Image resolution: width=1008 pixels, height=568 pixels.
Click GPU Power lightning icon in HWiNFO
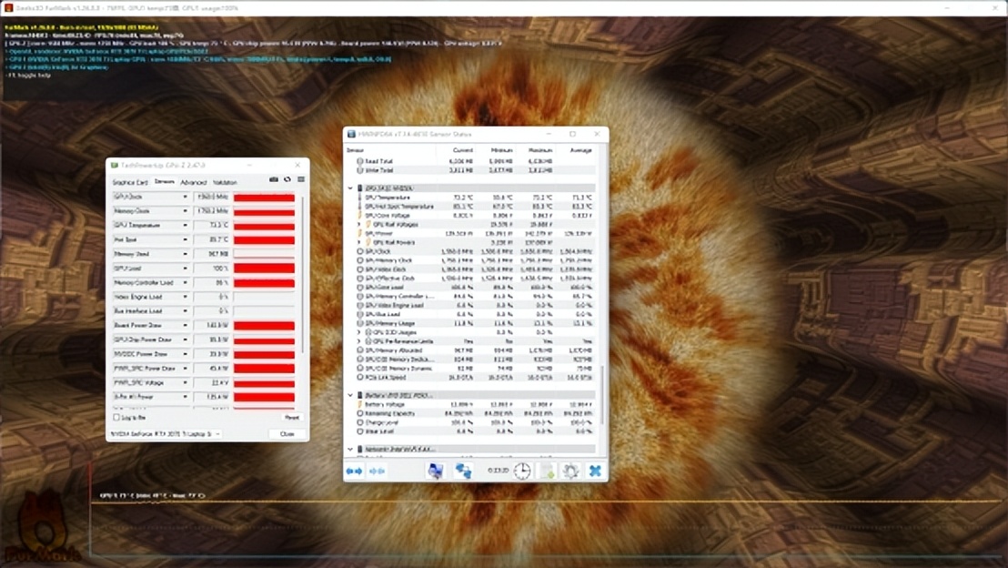coord(360,234)
